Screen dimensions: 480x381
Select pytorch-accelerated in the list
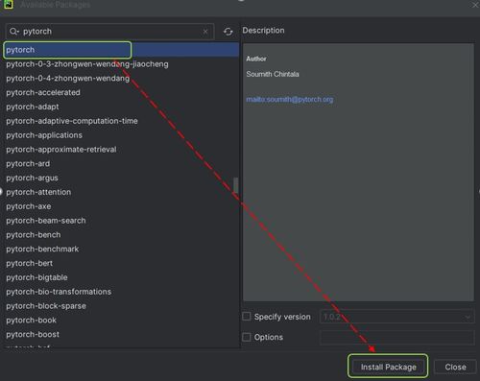(121, 92)
